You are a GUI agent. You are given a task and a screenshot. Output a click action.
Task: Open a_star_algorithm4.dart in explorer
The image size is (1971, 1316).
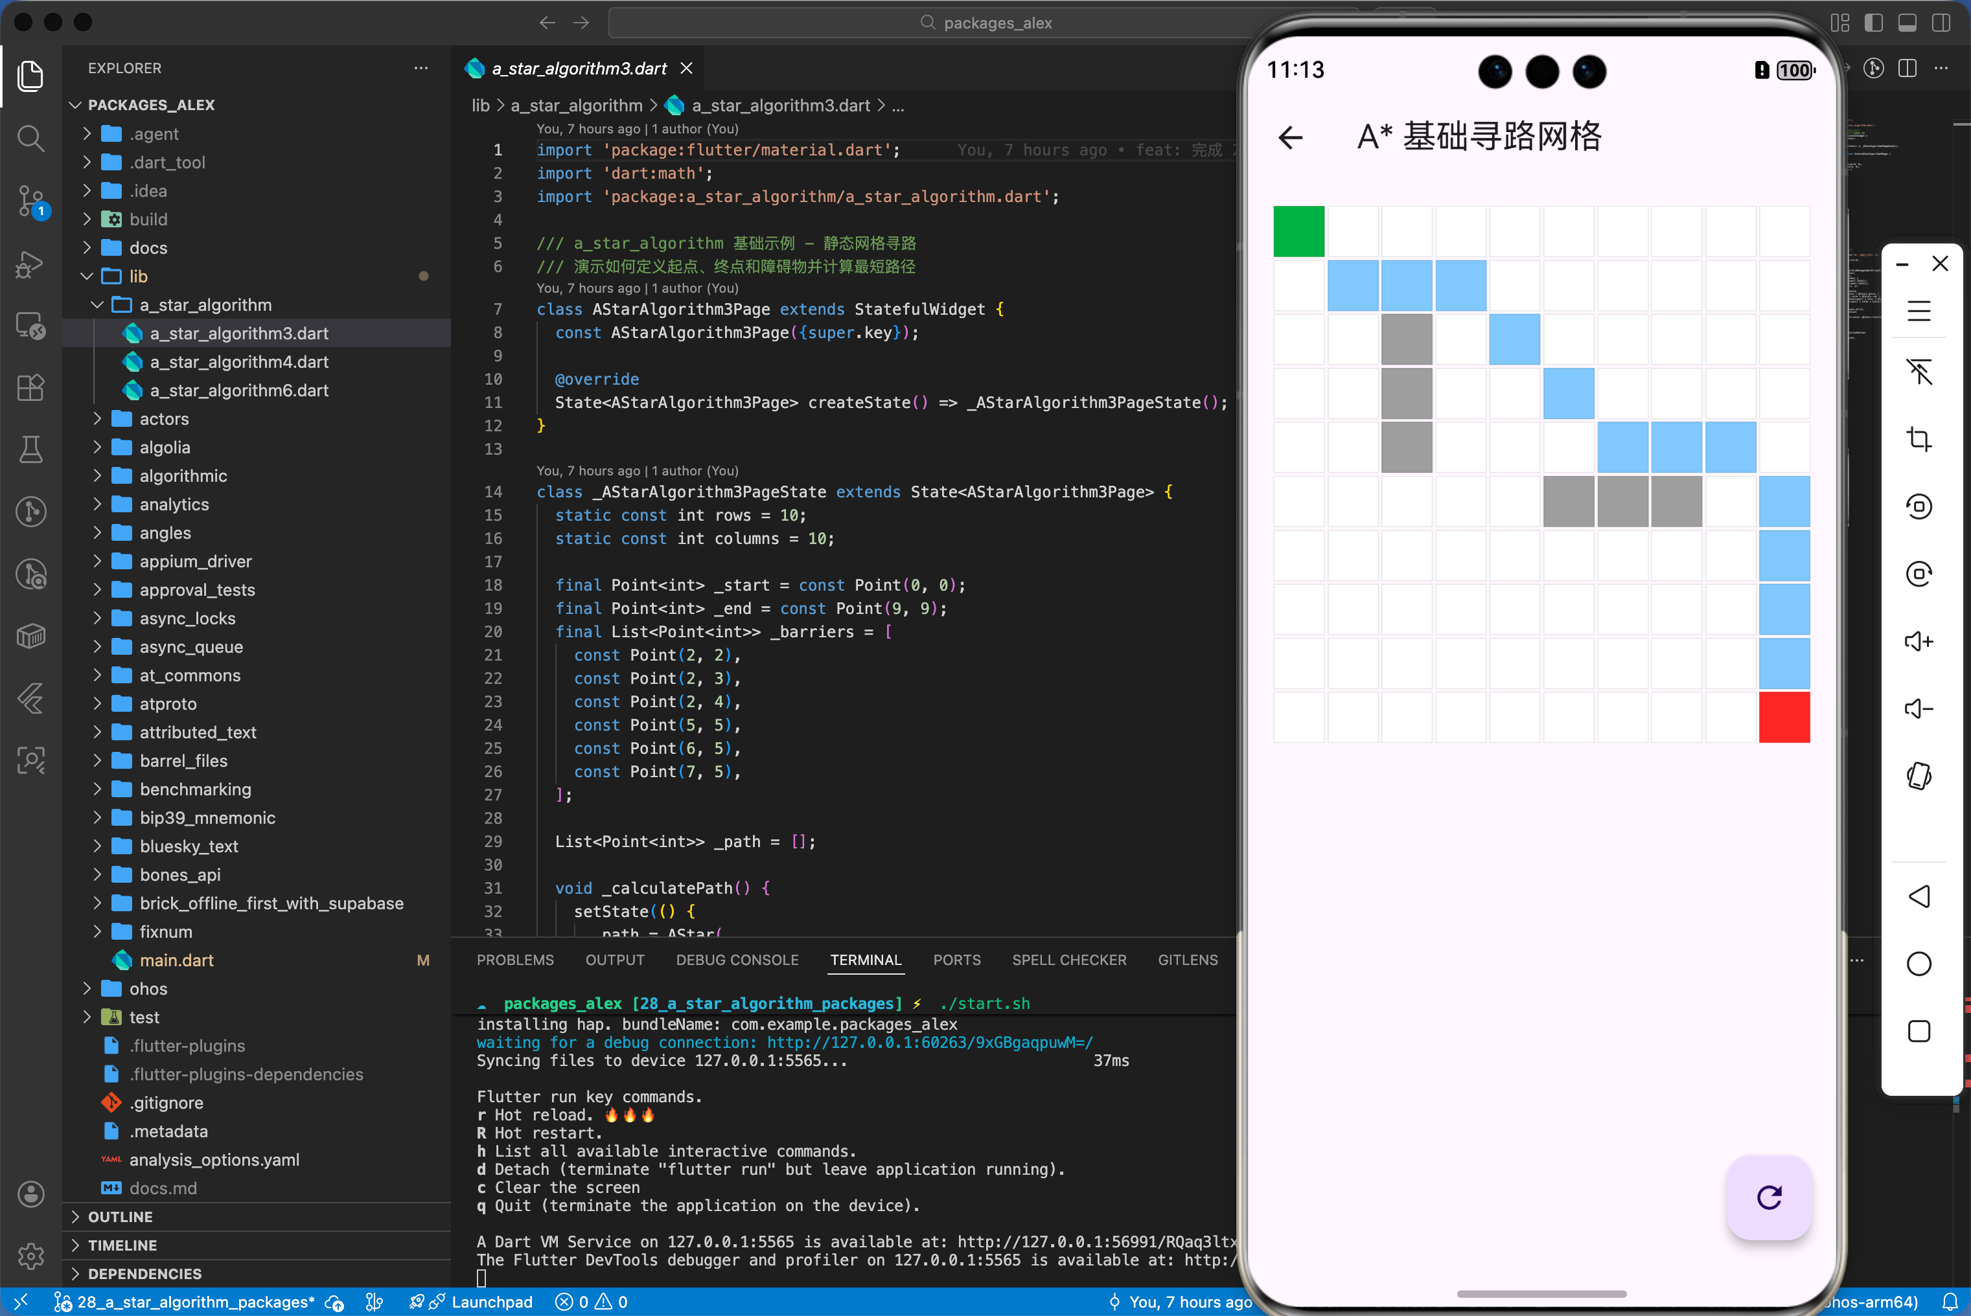[x=238, y=362]
